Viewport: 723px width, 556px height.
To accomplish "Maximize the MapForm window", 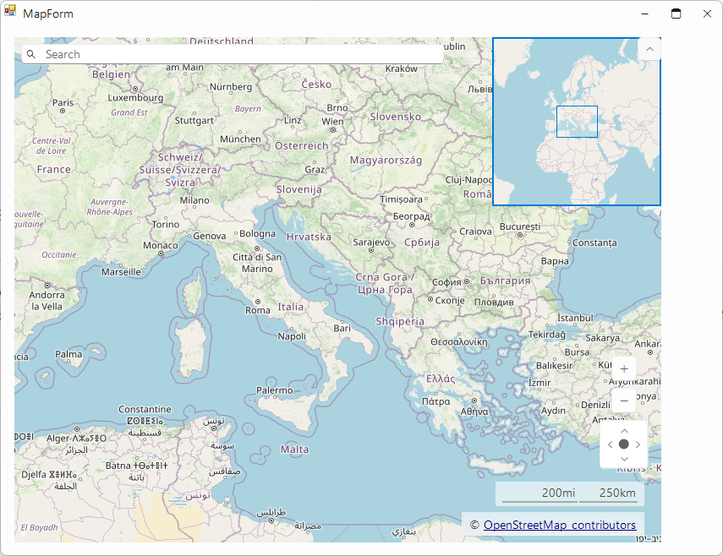I will (x=676, y=14).
